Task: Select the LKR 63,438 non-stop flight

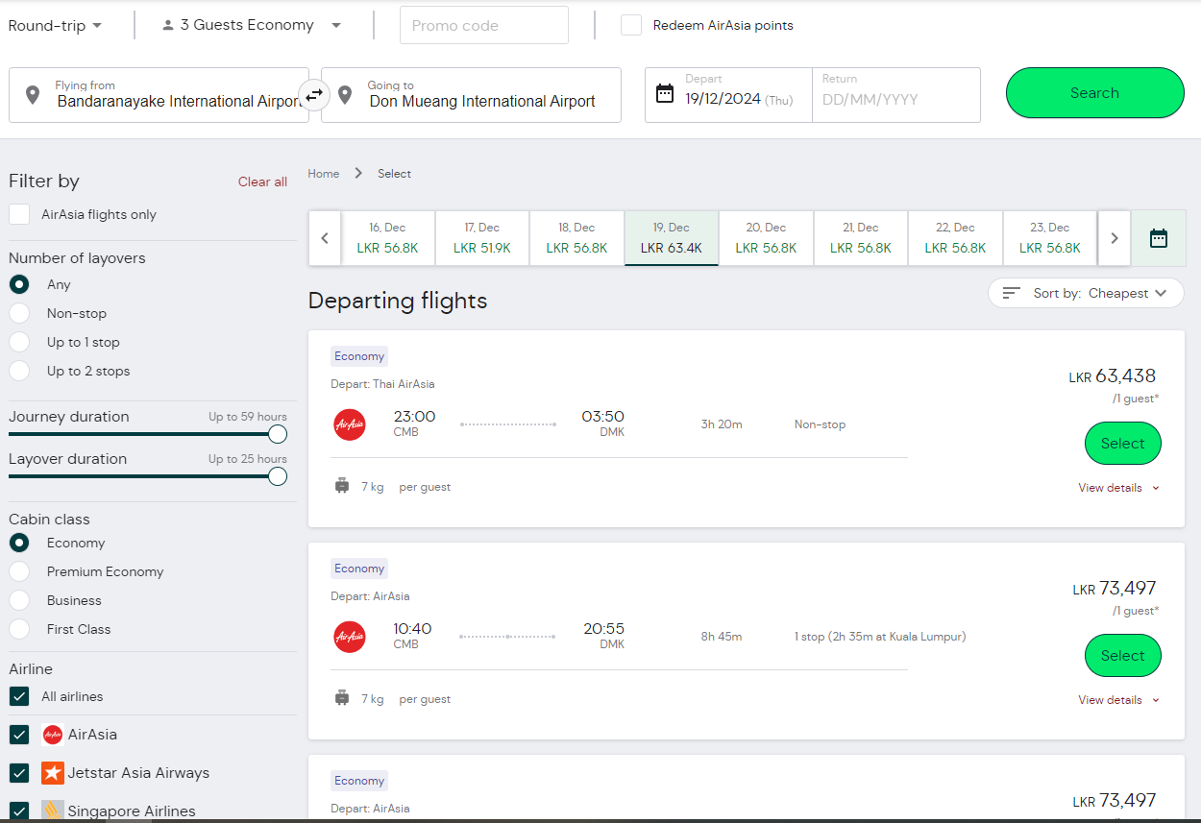Action: (x=1122, y=444)
